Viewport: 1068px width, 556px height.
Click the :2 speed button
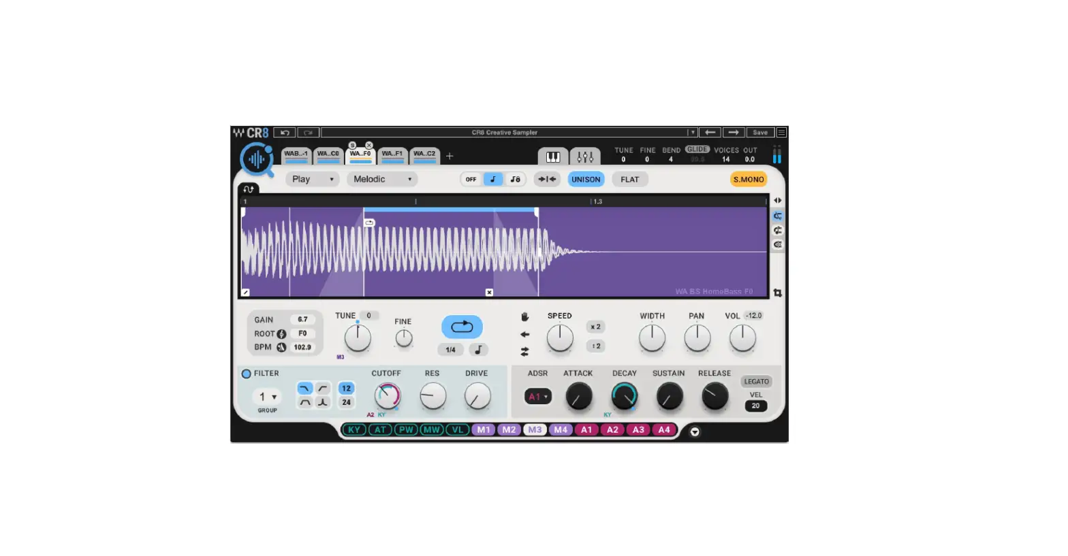[596, 346]
